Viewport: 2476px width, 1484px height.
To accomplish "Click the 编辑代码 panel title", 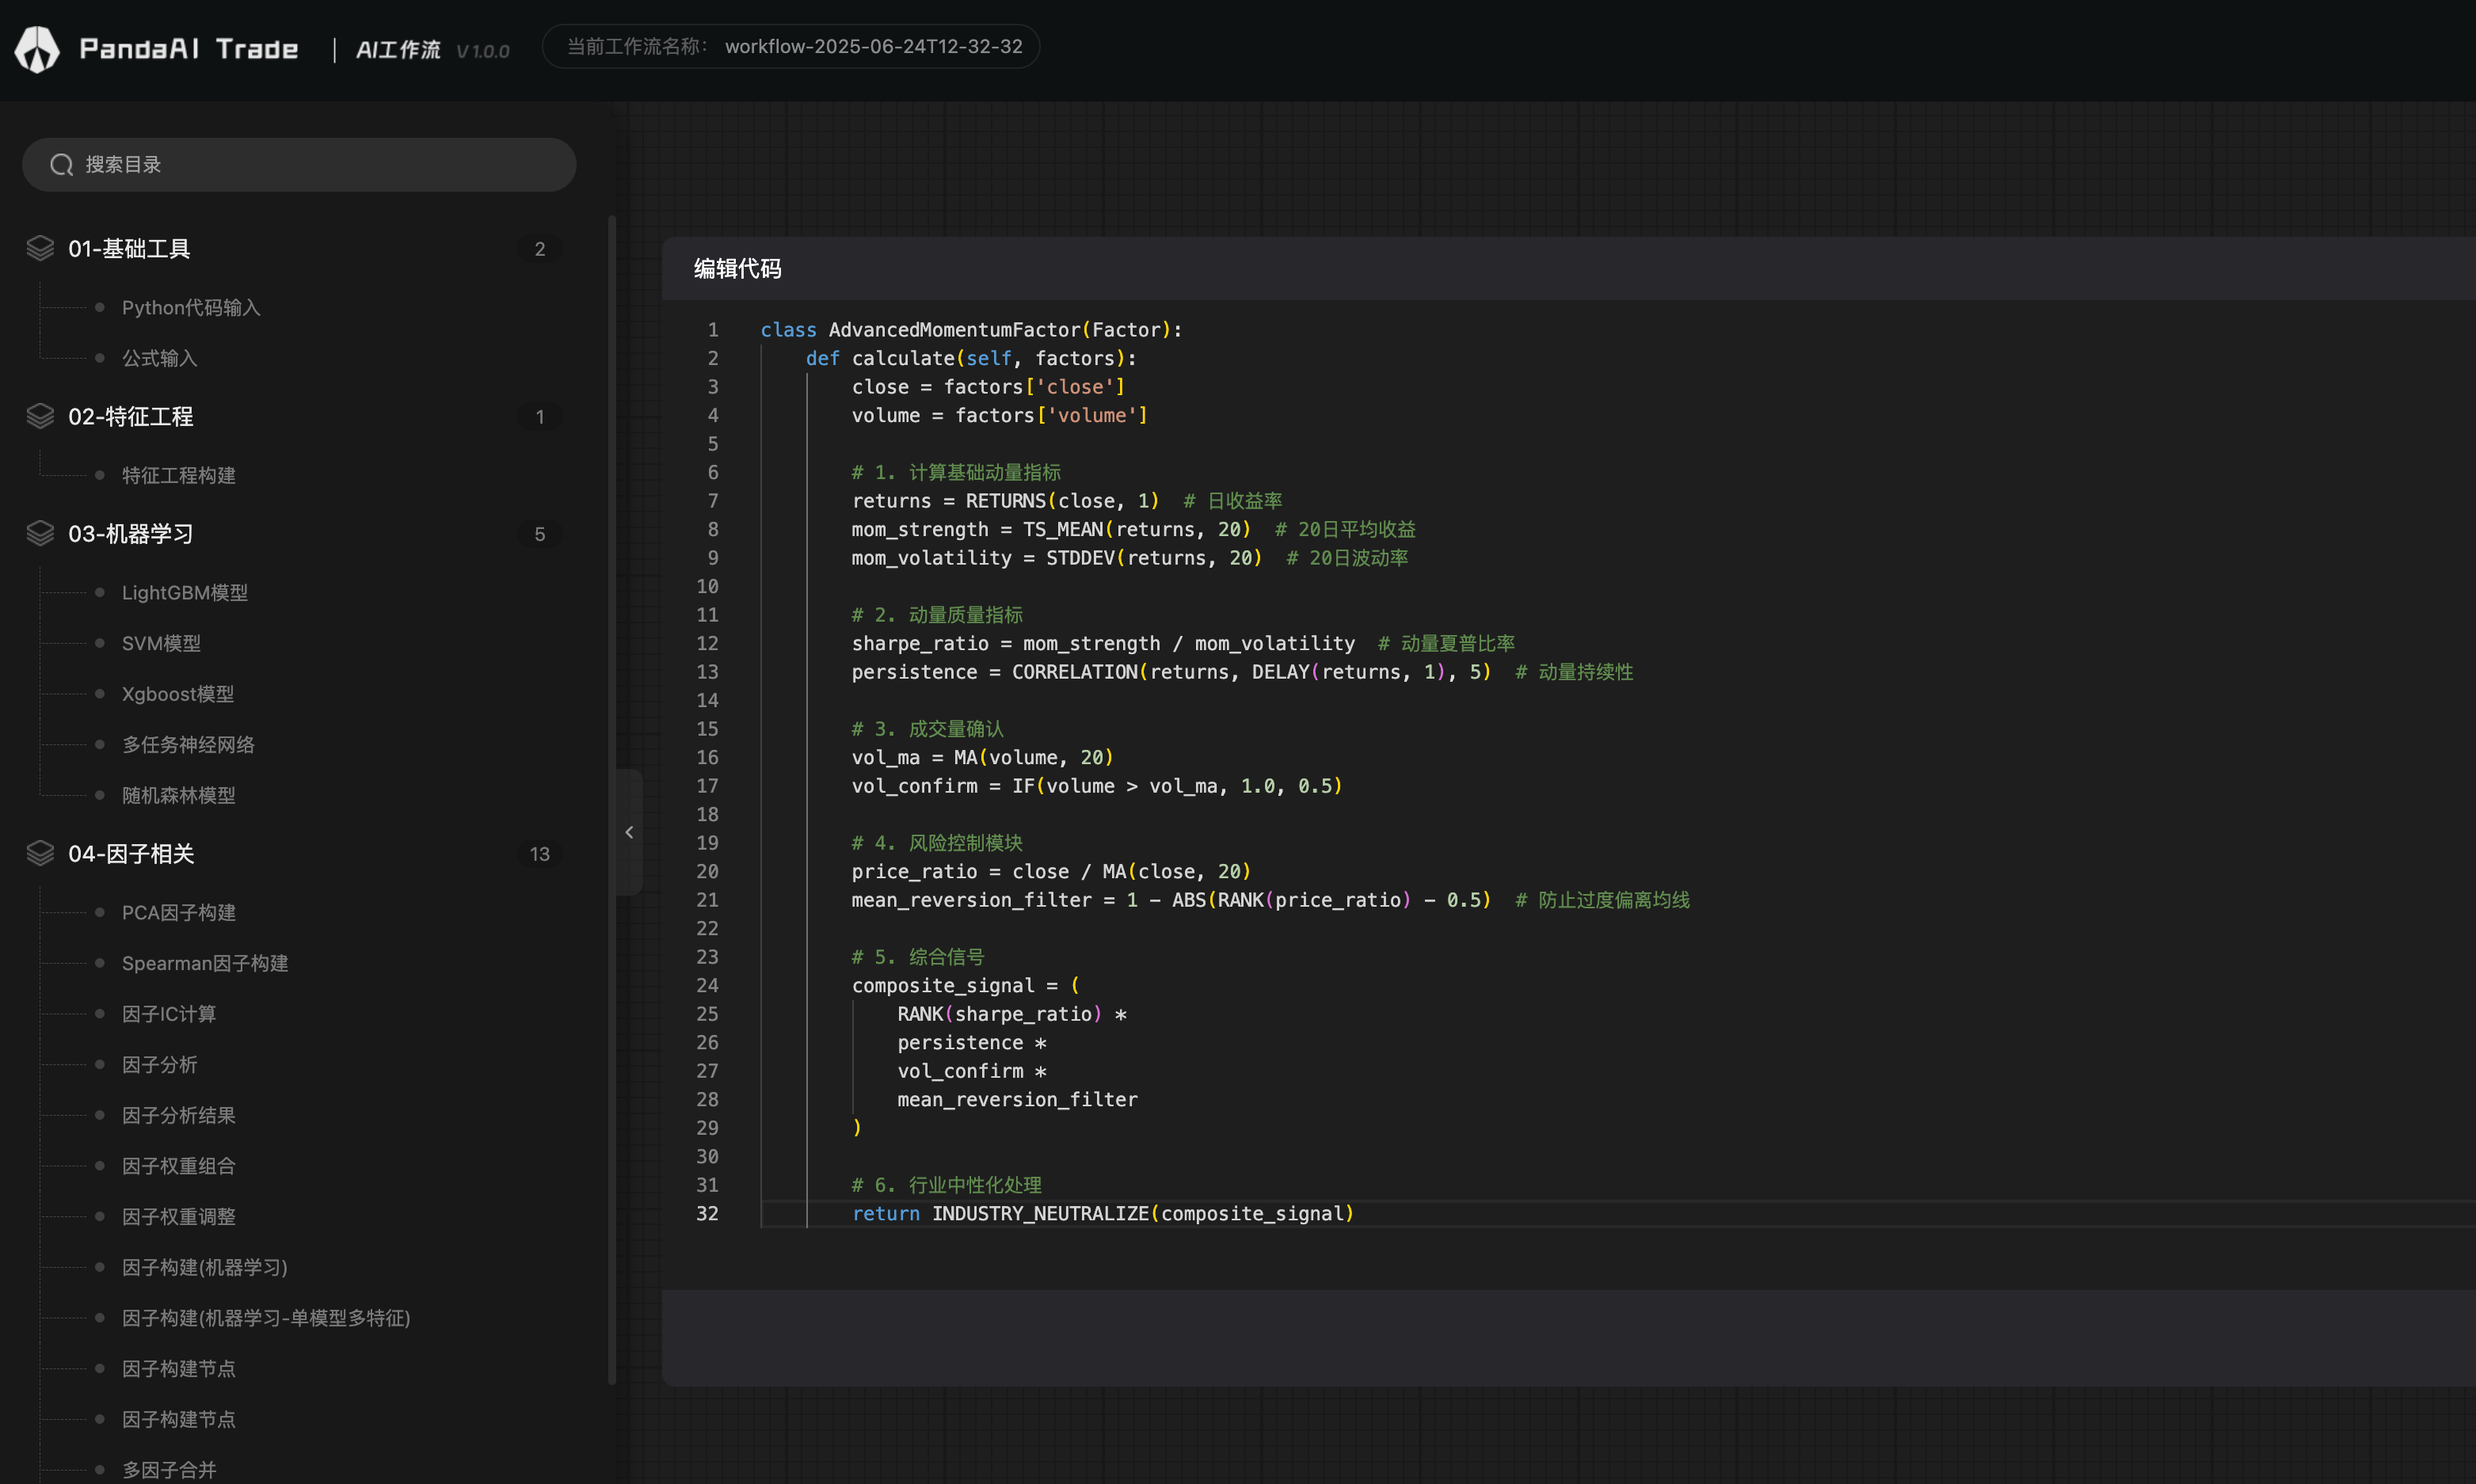I will click(x=738, y=268).
